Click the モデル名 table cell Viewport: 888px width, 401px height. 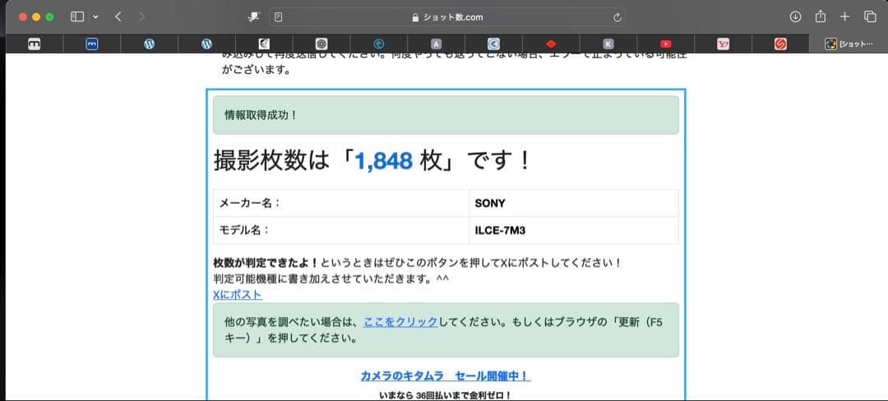341,230
